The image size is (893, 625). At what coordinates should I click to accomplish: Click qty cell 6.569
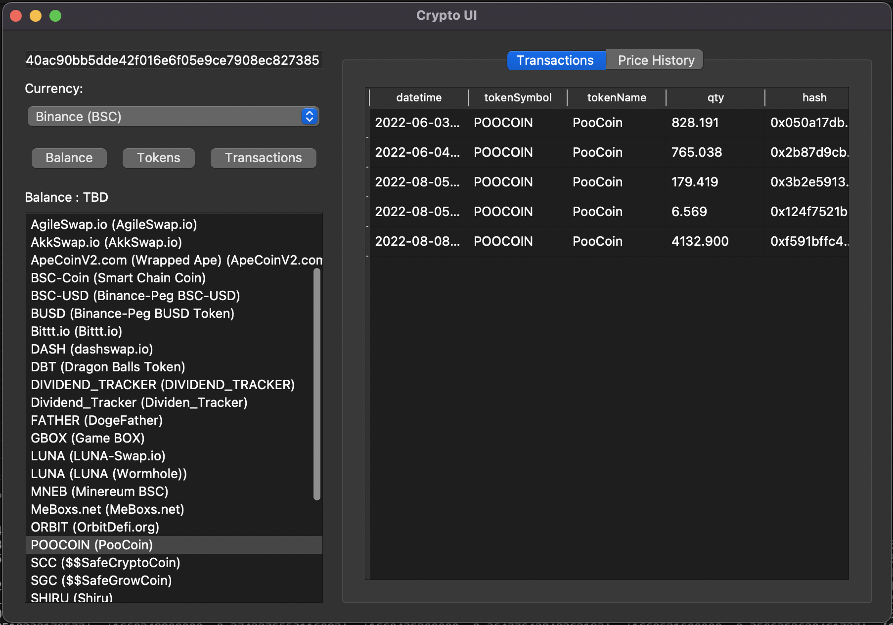[715, 212]
